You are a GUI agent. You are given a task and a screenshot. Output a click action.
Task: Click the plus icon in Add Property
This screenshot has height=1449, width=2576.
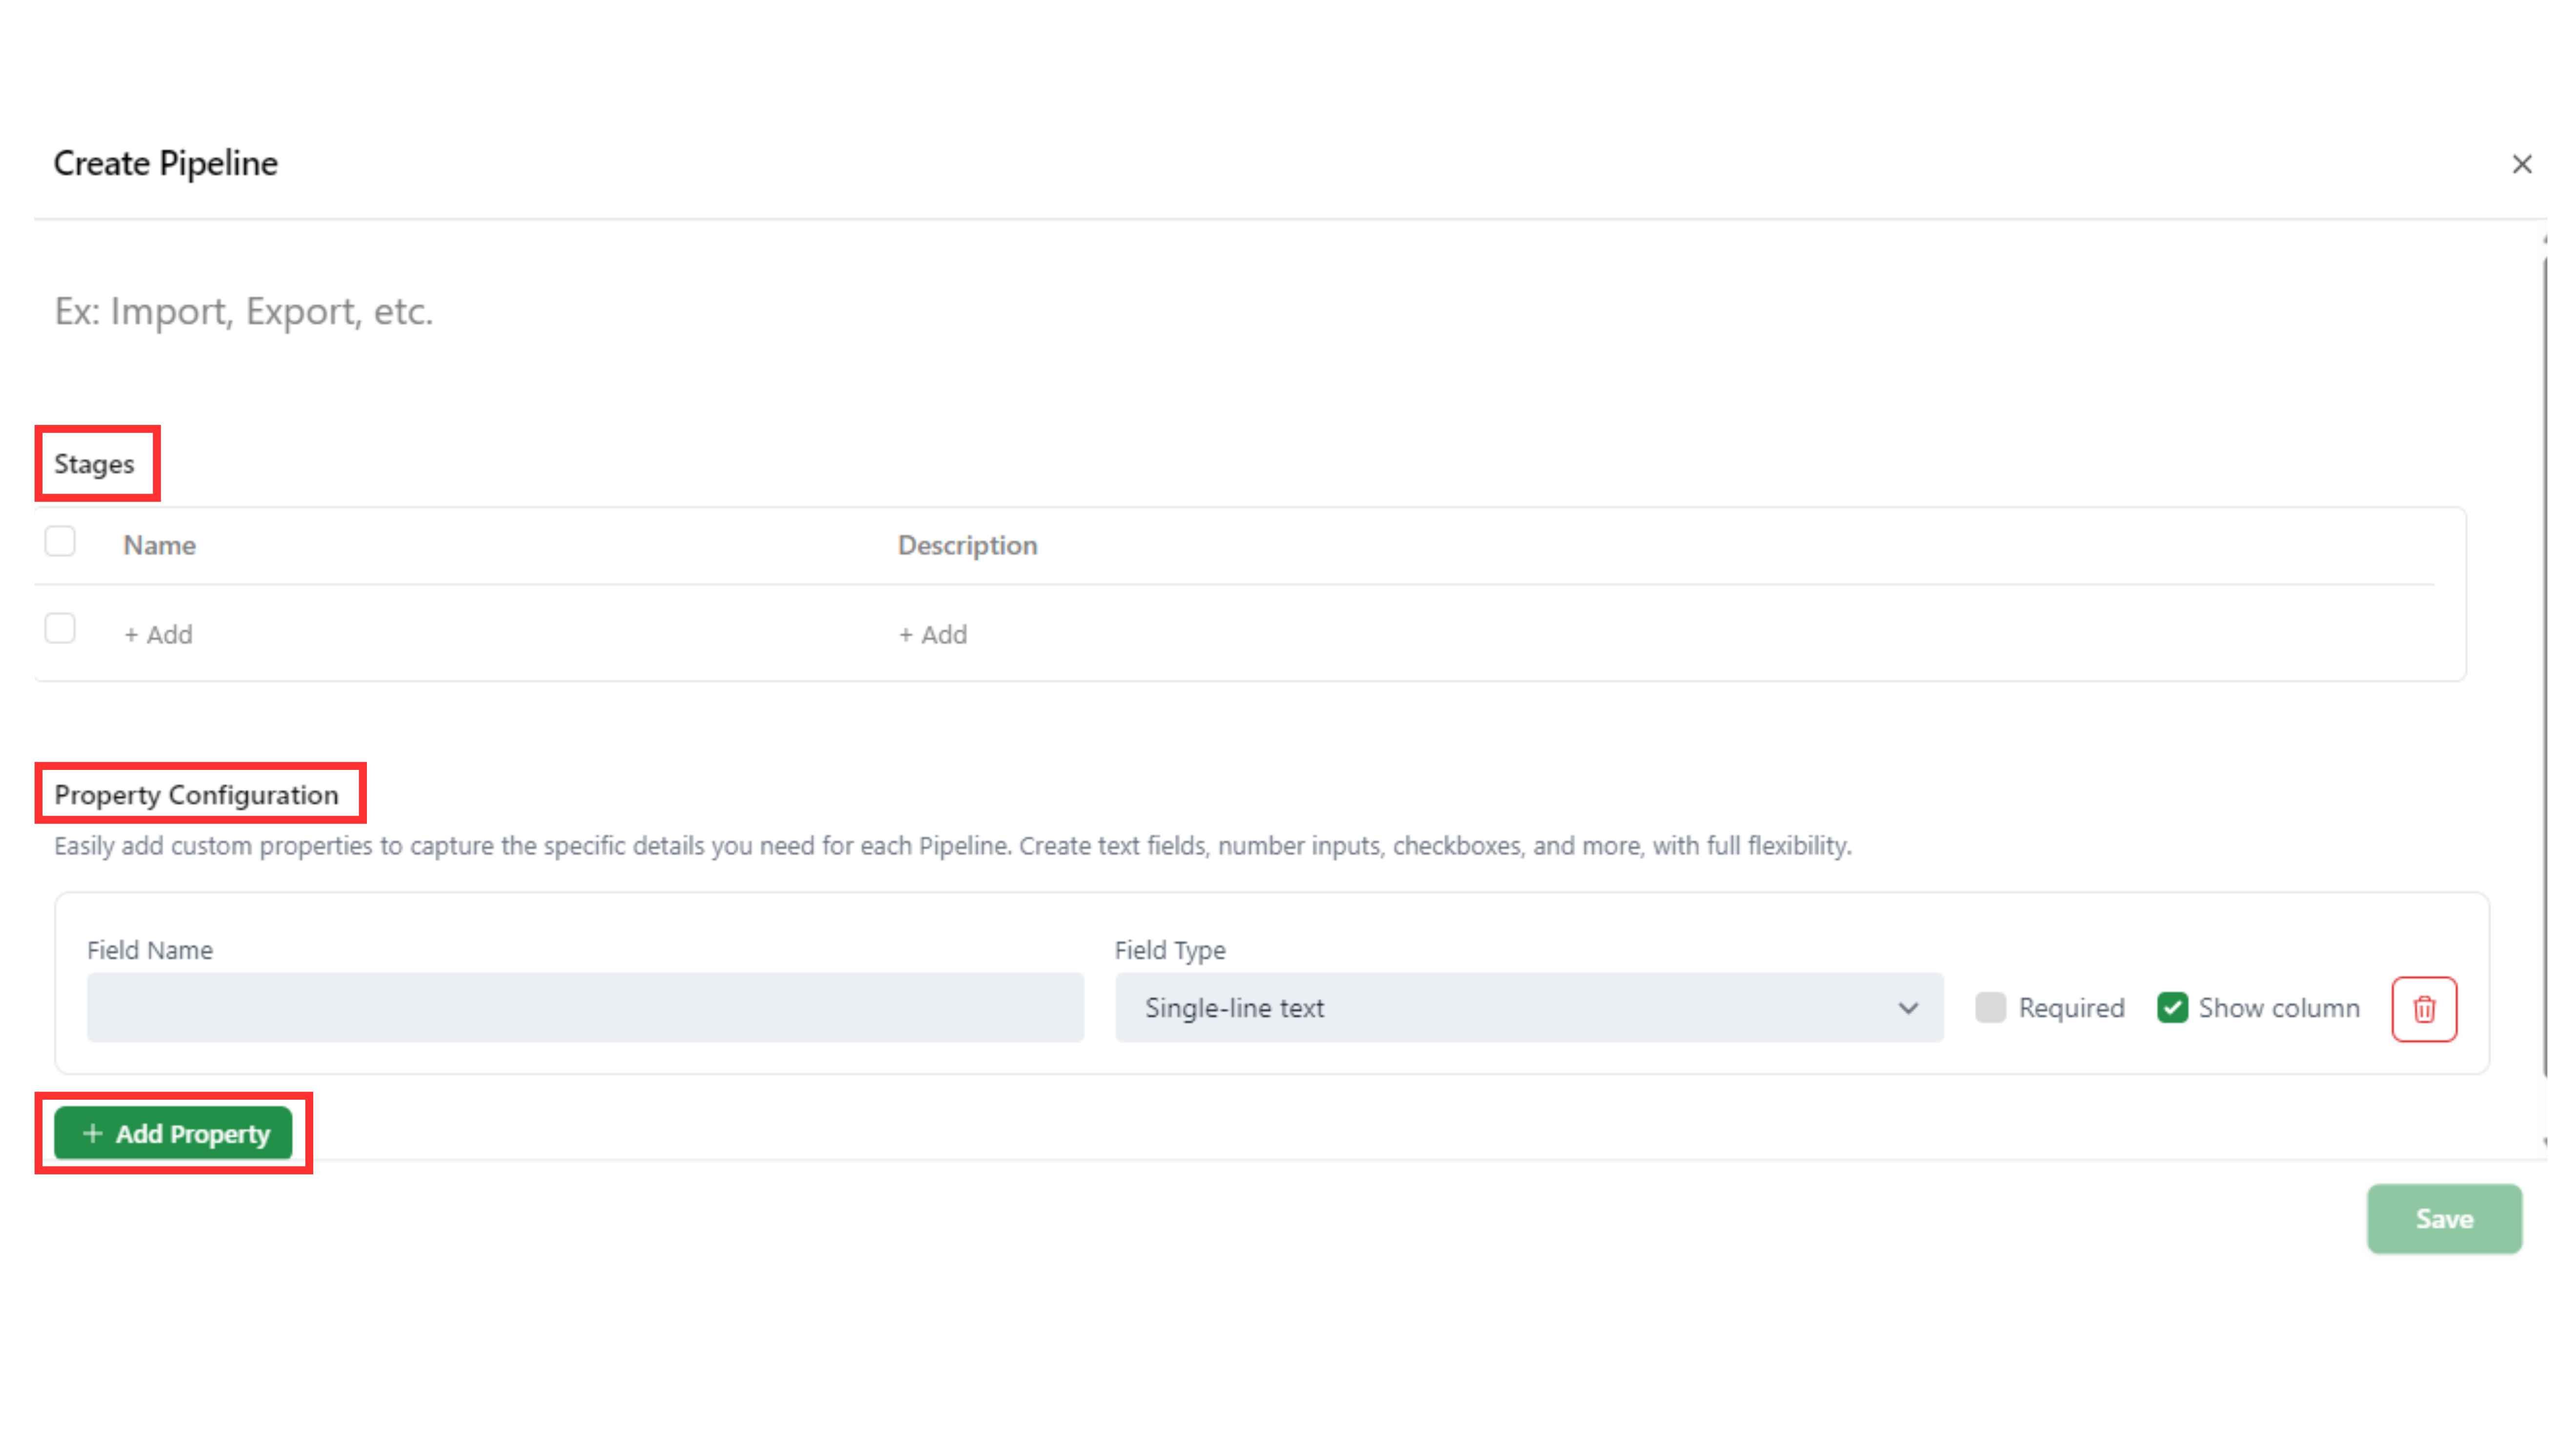tap(93, 1133)
